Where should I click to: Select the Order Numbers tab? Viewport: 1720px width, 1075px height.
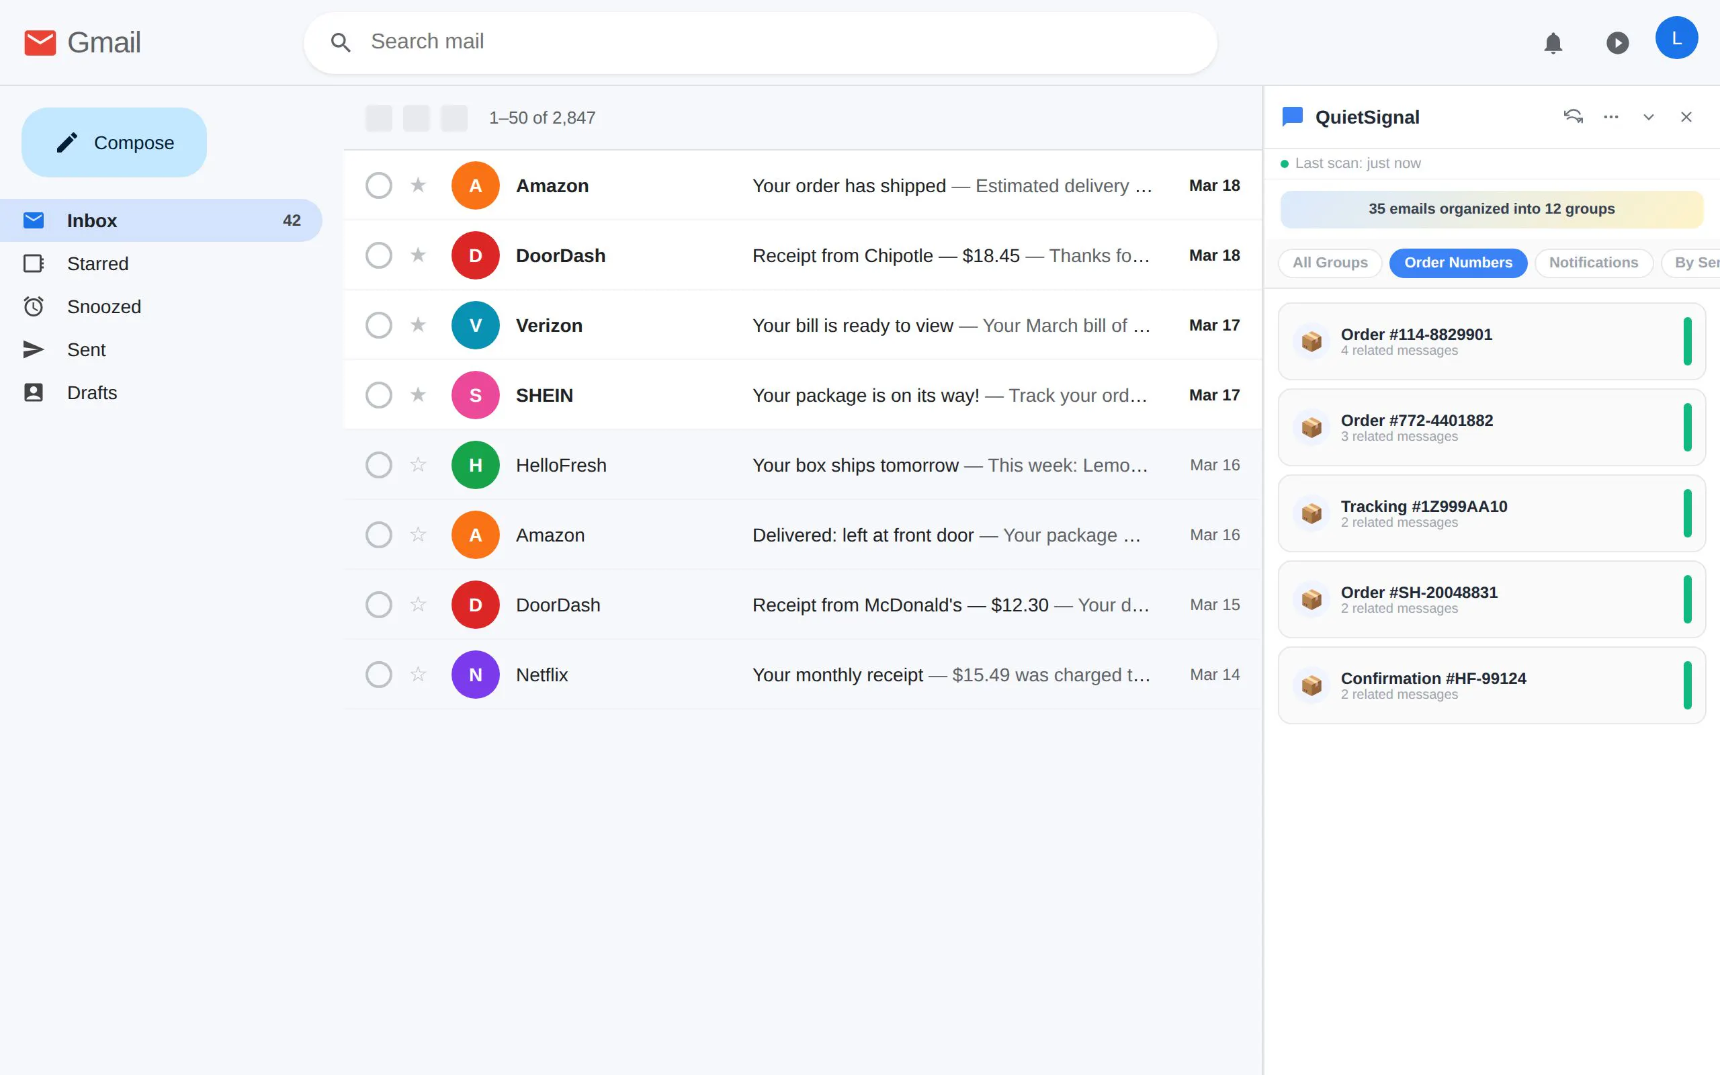pyautogui.click(x=1458, y=263)
